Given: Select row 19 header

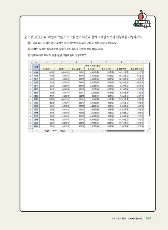Looking at the screenshot, I should (30, 126).
